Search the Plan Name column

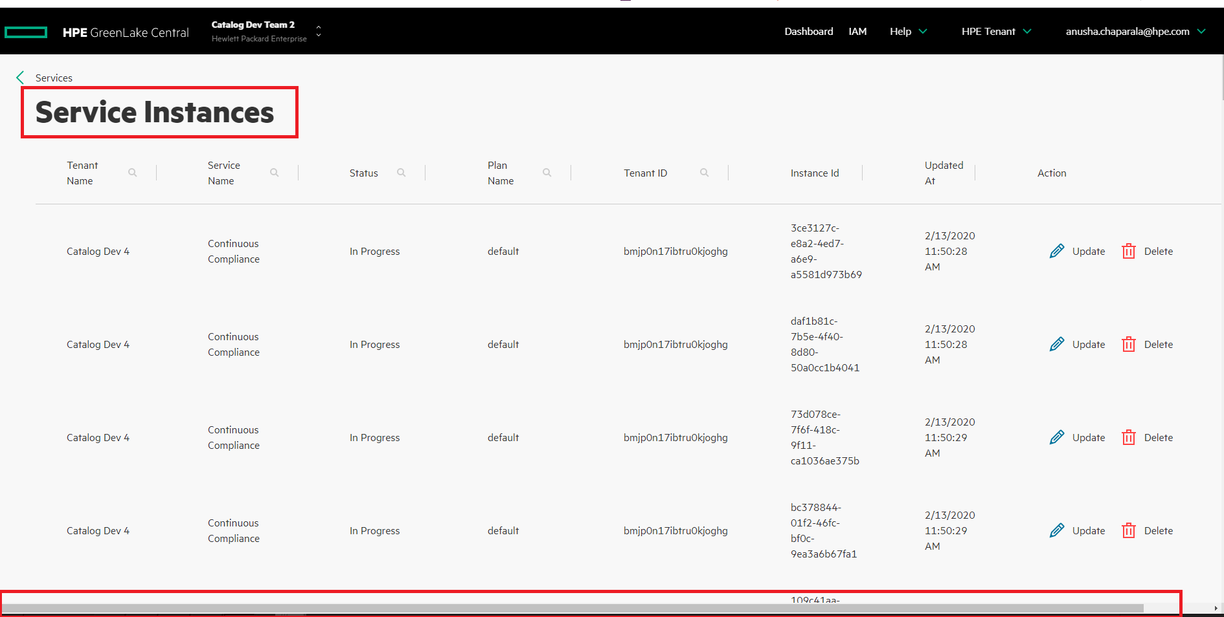pos(547,173)
